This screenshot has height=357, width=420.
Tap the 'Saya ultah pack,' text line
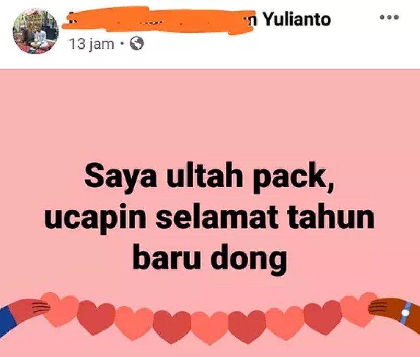[209, 178]
